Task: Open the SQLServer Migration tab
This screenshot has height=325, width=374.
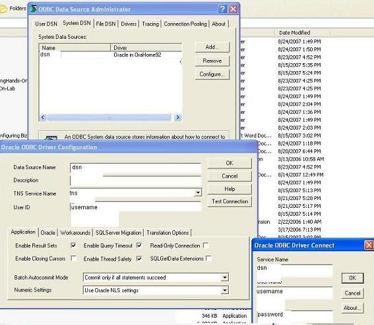Action: 118,233
